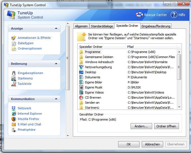This screenshot has width=191, height=153.
Task: Click the Animationen & Effekte icon
Action: 14,38
